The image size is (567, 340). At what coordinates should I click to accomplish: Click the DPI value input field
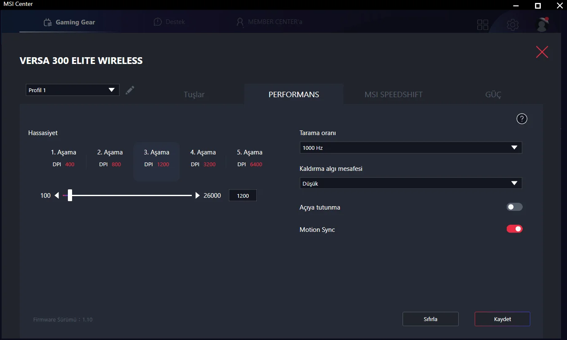click(243, 195)
